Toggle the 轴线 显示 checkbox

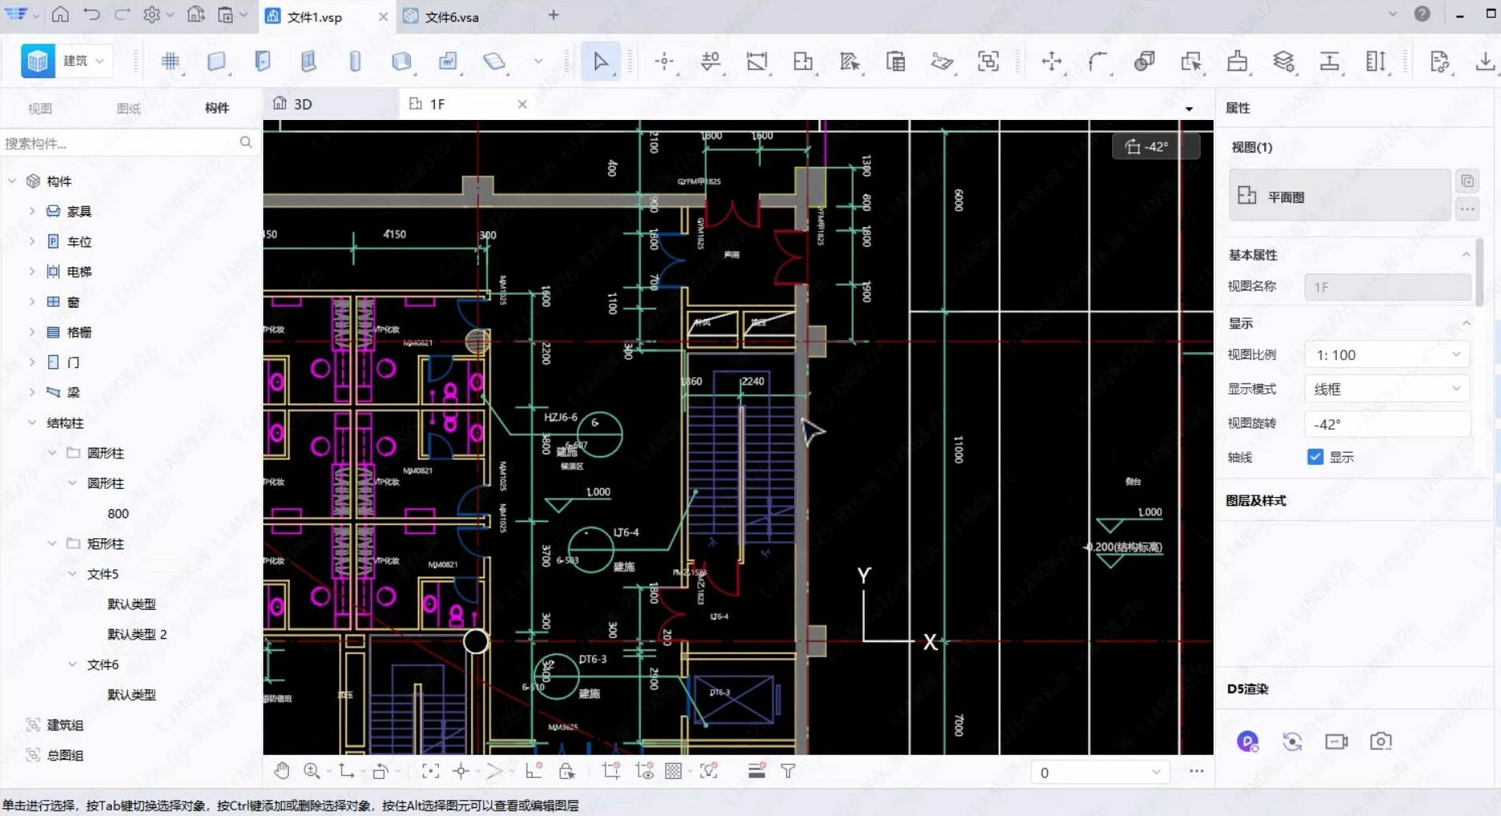[1315, 457]
